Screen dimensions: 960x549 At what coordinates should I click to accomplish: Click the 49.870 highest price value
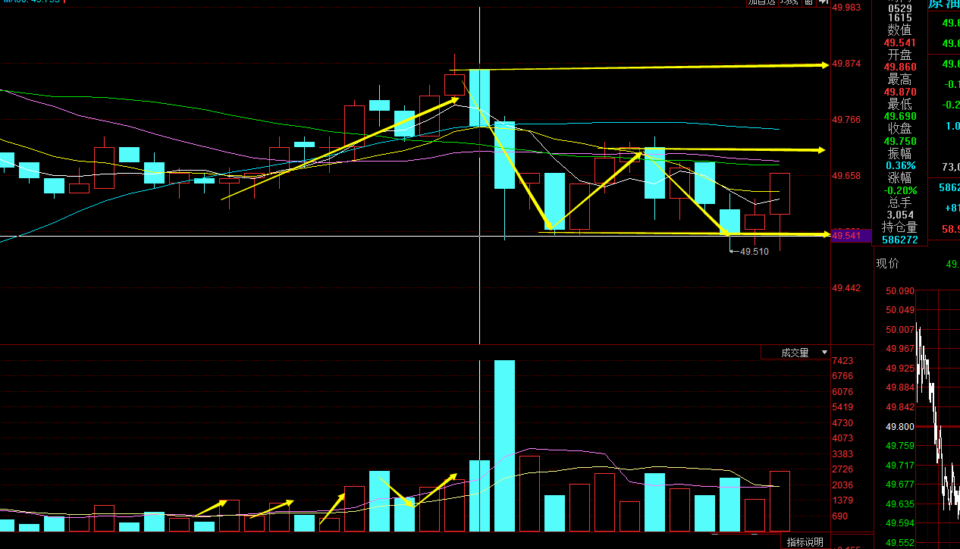click(900, 92)
